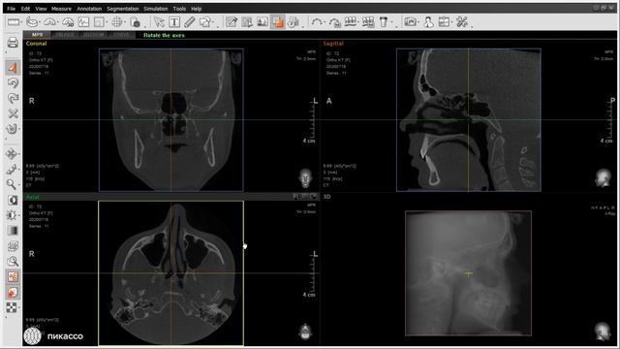This screenshot has height=349, width=620.
Task: Click the patient person icon
Action: (428, 22)
